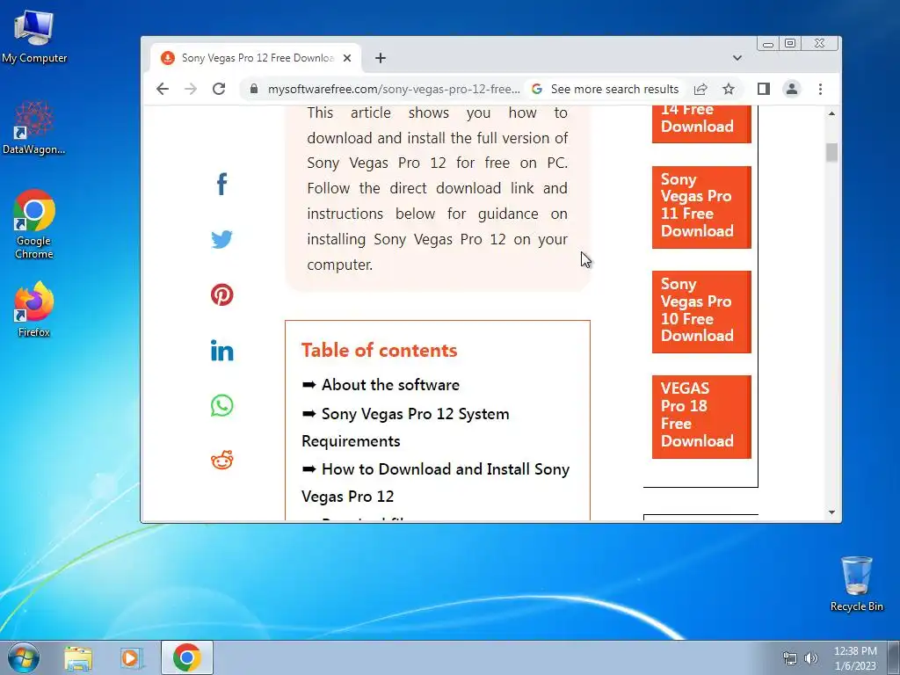Open a new Chrome tab

pyautogui.click(x=381, y=58)
